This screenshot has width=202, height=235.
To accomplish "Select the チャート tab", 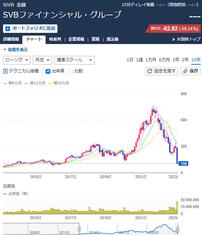I will coord(34,40).
